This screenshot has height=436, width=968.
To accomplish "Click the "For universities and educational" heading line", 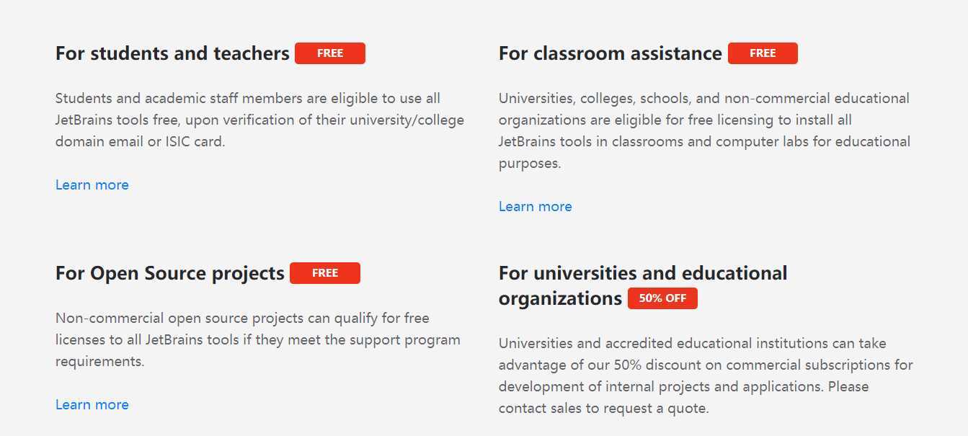I will [643, 273].
